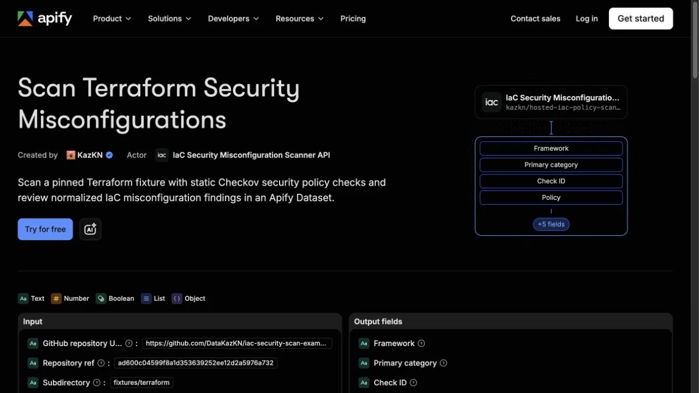The height and width of the screenshot is (393, 699).
Task: Click help icon next to Repository ref
Action: [x=101, y=363]
